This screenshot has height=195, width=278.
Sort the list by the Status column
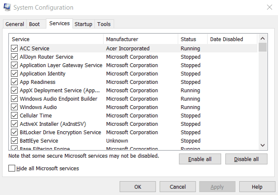pos(193,39)
